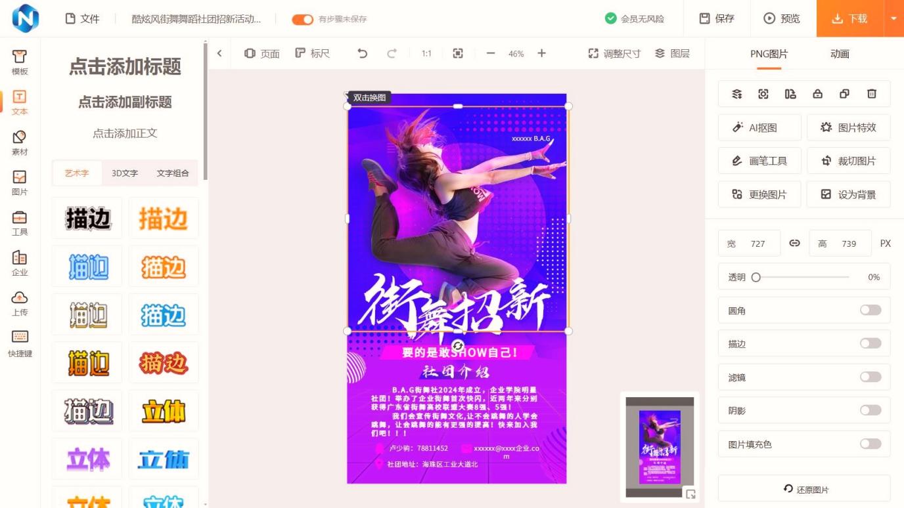This screenshot has height=508, width=904.
Task: Click 更换图片 to replace the image
Action: point(759,194)
